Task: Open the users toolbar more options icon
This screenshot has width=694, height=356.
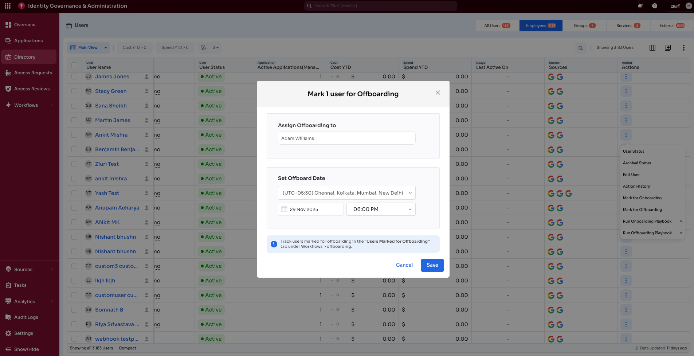Action: pos(684,48)
